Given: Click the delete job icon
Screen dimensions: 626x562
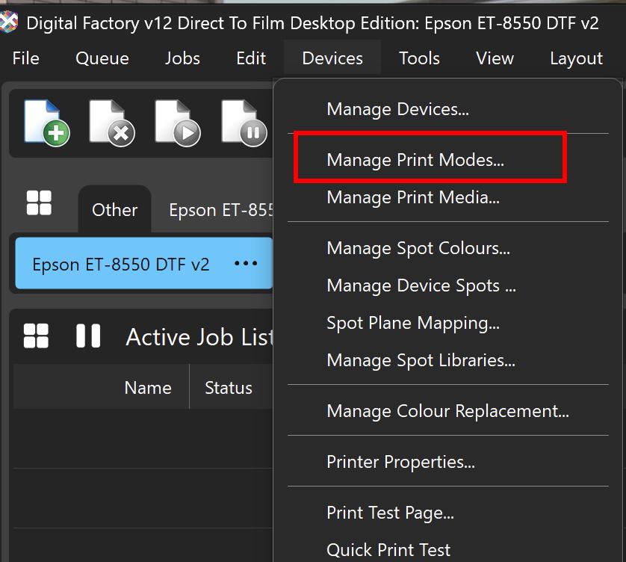Looking at the screenshot, I should pos(112,123).
